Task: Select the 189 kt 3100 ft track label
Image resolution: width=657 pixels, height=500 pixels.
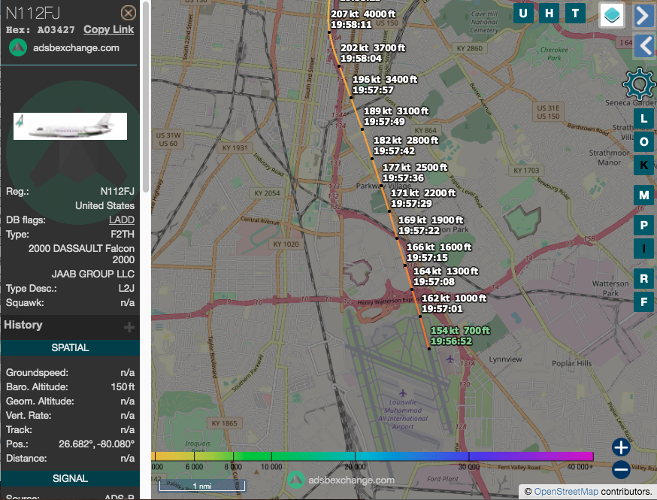Action: (x=396, y=116)
